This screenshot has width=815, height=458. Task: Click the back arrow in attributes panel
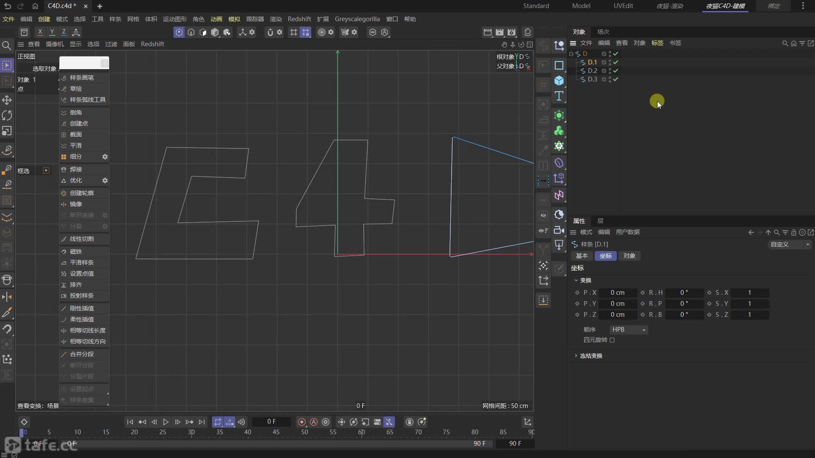751,232
